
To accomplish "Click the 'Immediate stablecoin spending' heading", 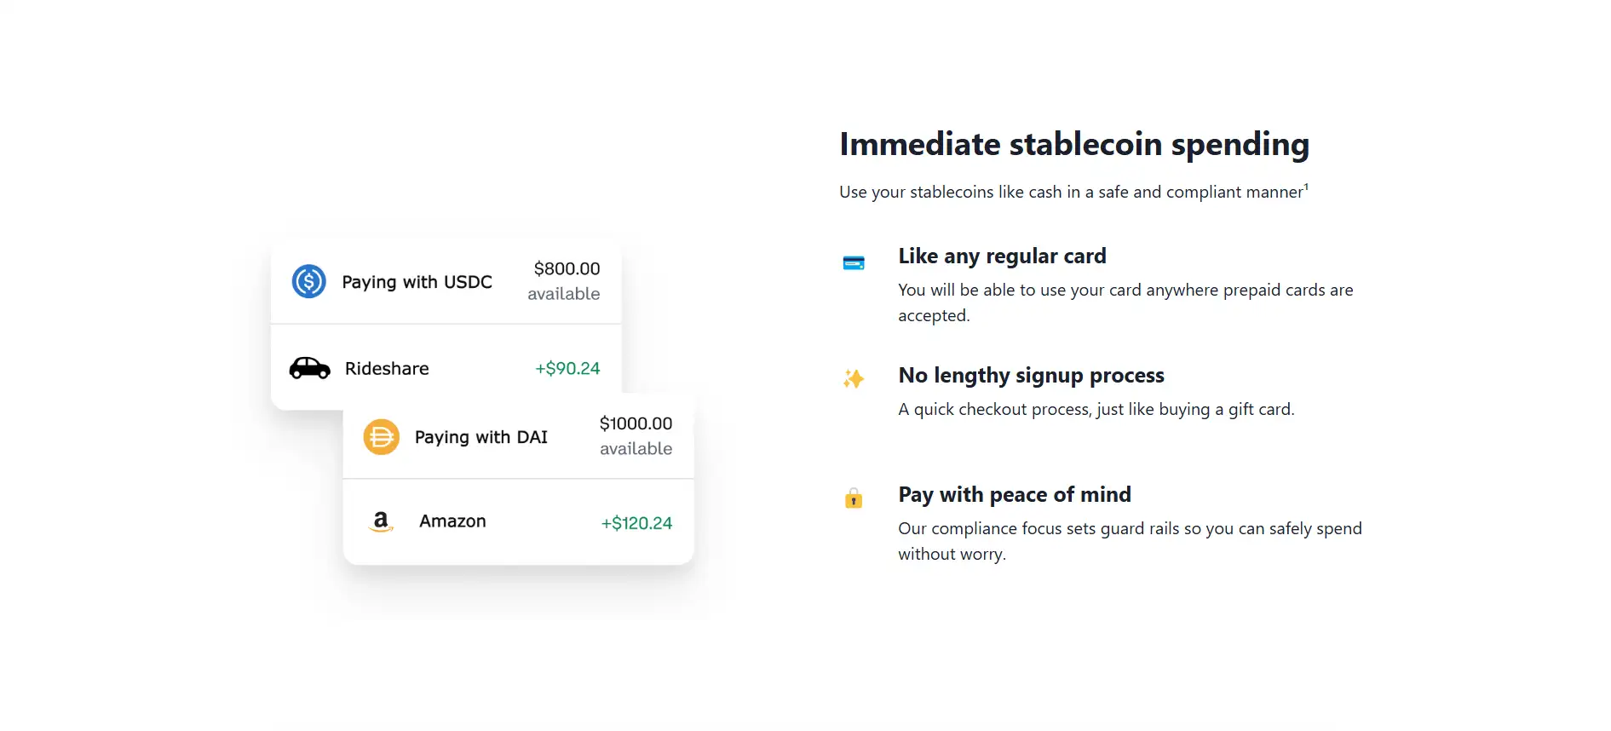I will tap(1073, 145).
